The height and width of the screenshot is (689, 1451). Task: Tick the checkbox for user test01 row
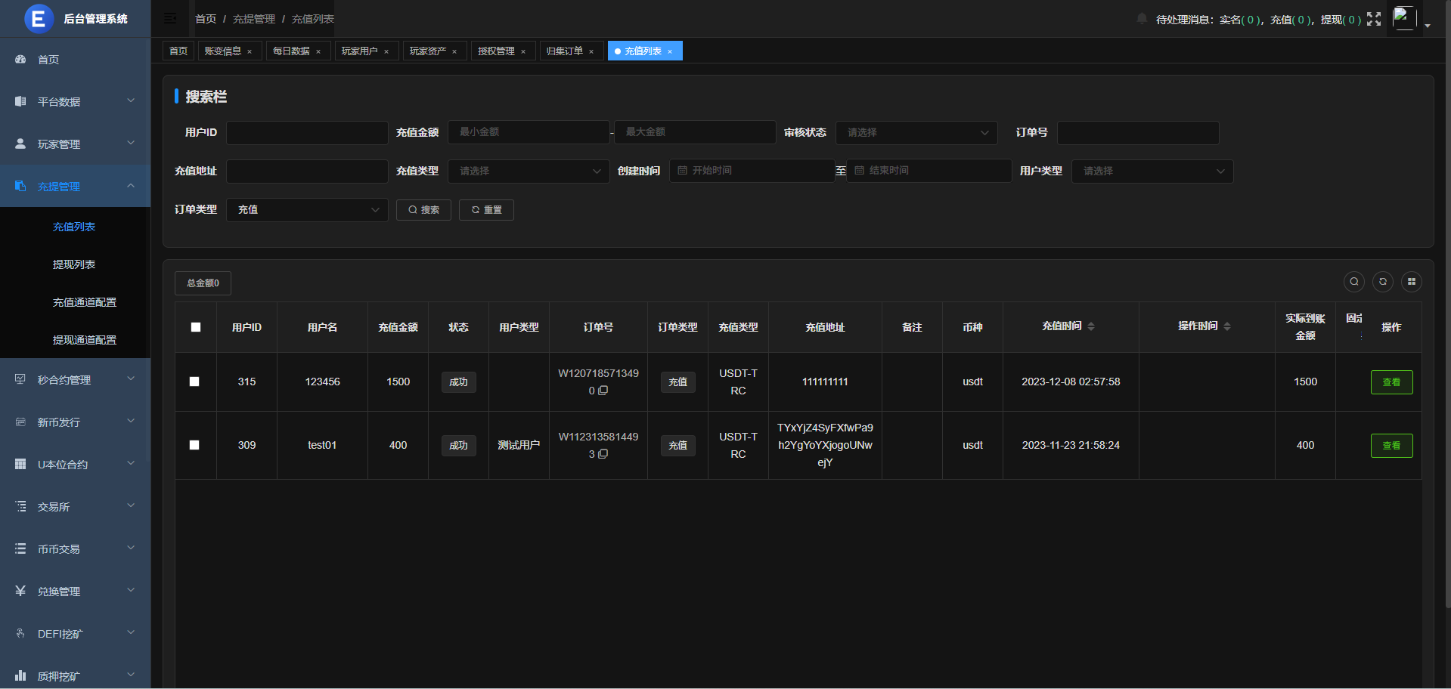point(194,445)
